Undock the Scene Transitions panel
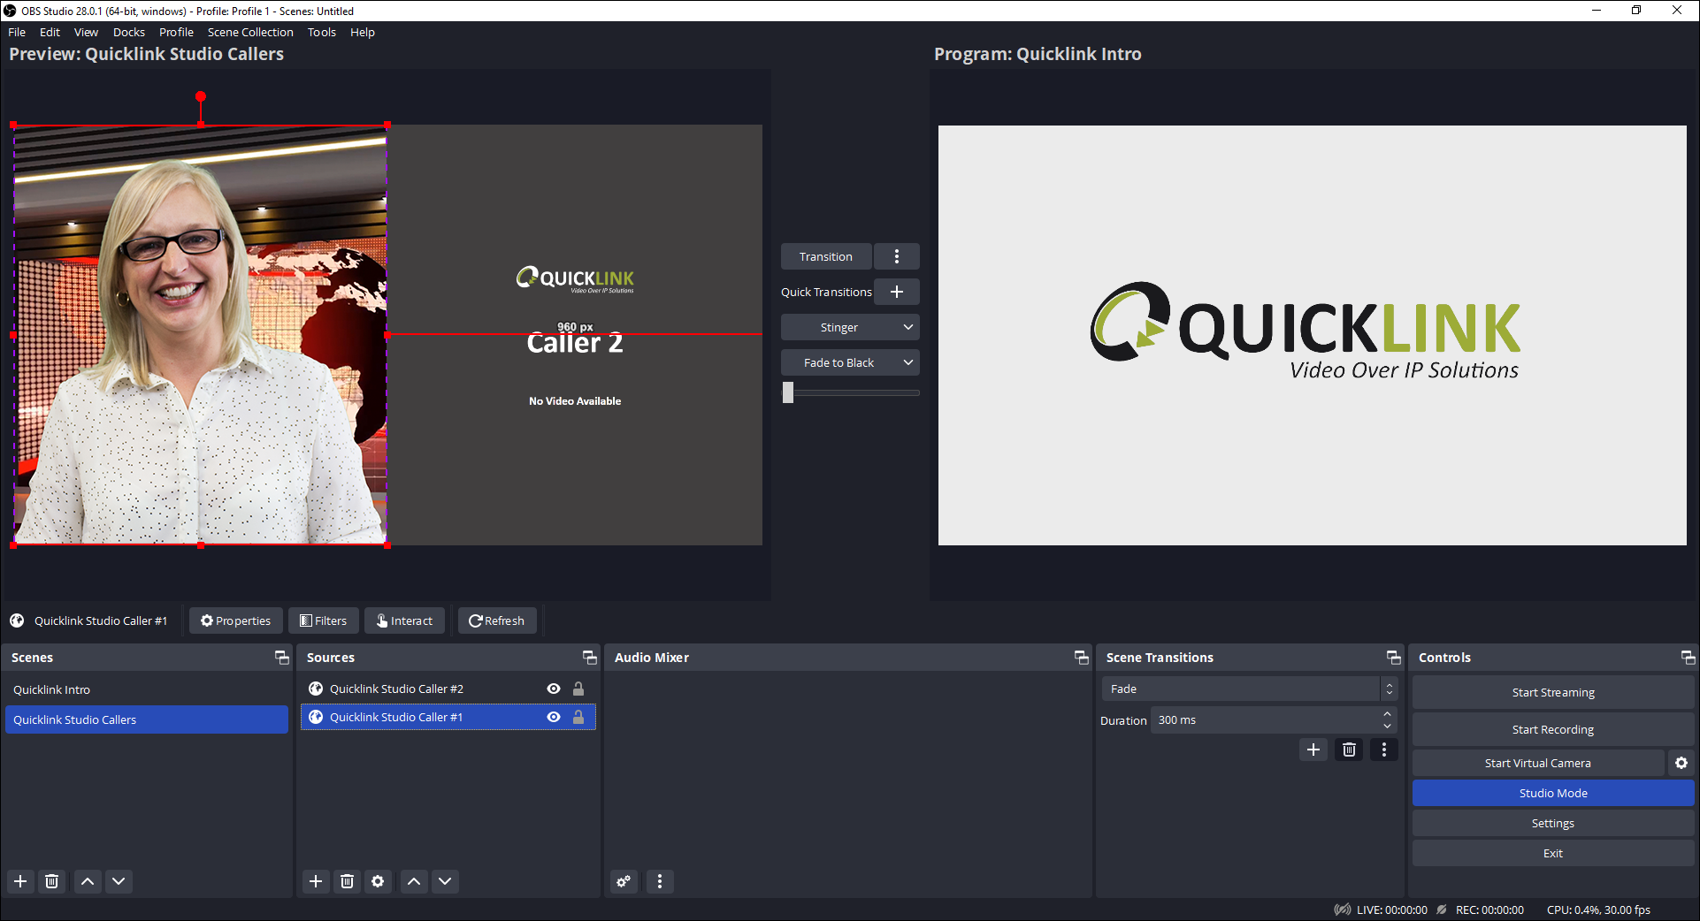The height and width of the screenshot is (921, 1700). (1393, 658)
